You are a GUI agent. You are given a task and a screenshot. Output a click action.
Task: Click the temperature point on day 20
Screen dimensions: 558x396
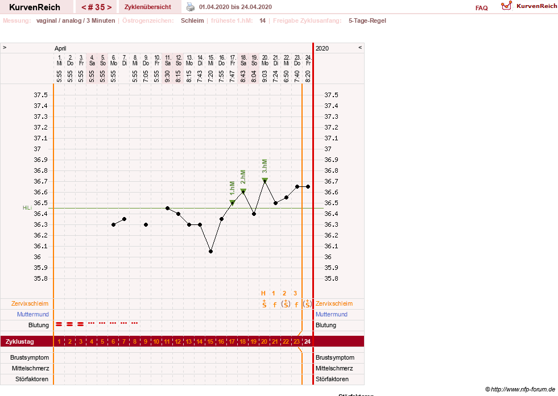264,180
